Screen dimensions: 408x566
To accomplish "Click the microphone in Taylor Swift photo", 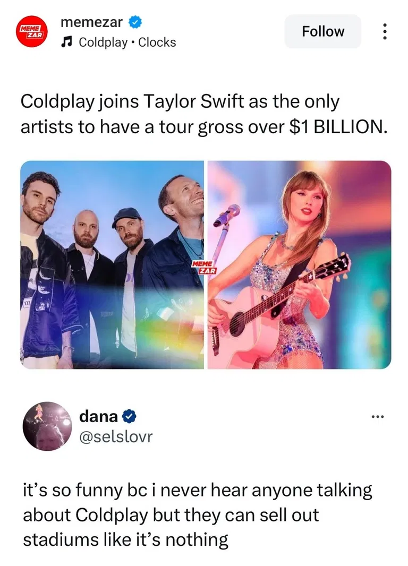I will point(226,215).
